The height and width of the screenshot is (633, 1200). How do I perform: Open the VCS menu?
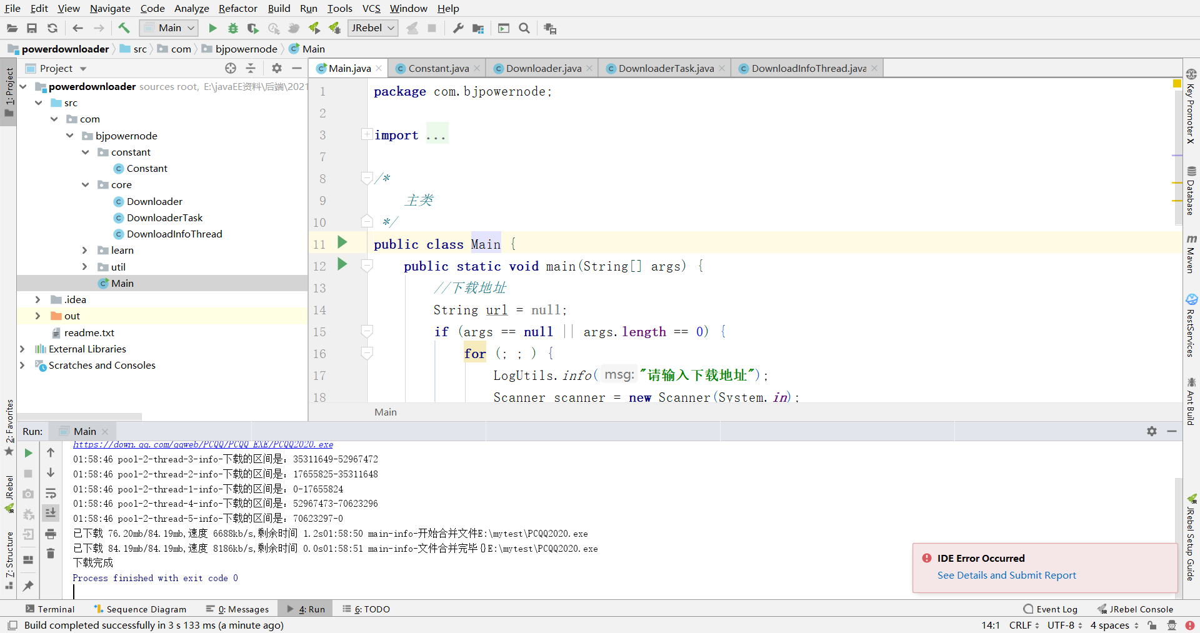(371, 8)
